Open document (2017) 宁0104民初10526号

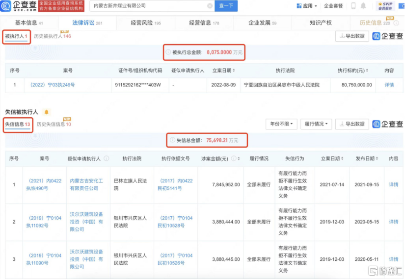point(176,259)
